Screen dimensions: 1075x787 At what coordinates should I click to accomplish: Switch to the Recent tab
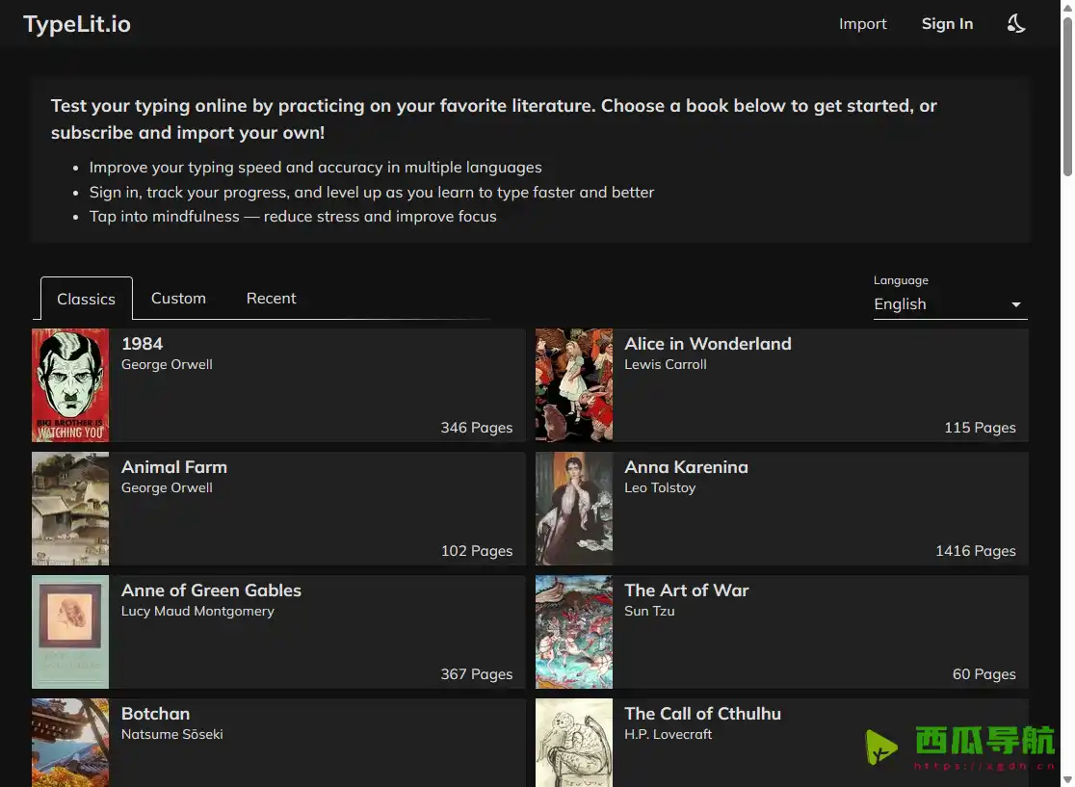(271, 299)
